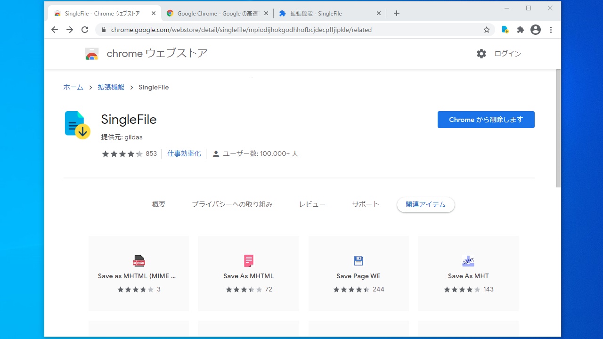Go back with the browser back arrow

[55, 30]
